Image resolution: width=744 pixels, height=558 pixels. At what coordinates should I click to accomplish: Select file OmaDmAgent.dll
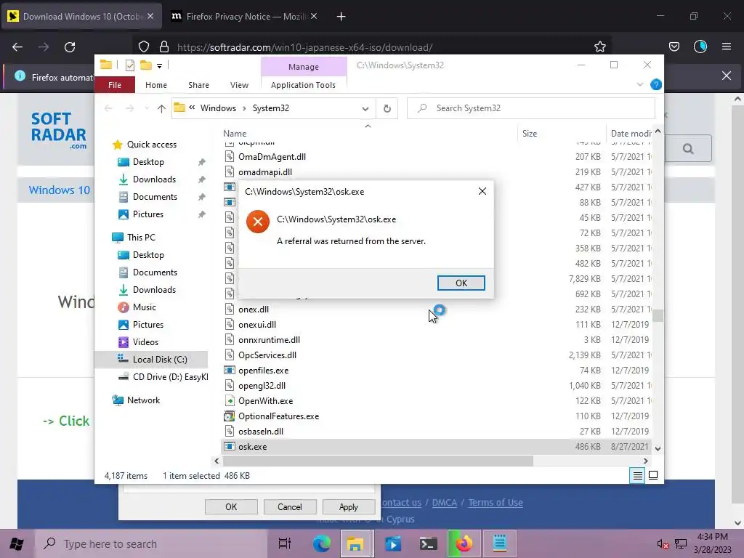pos(272,157)
